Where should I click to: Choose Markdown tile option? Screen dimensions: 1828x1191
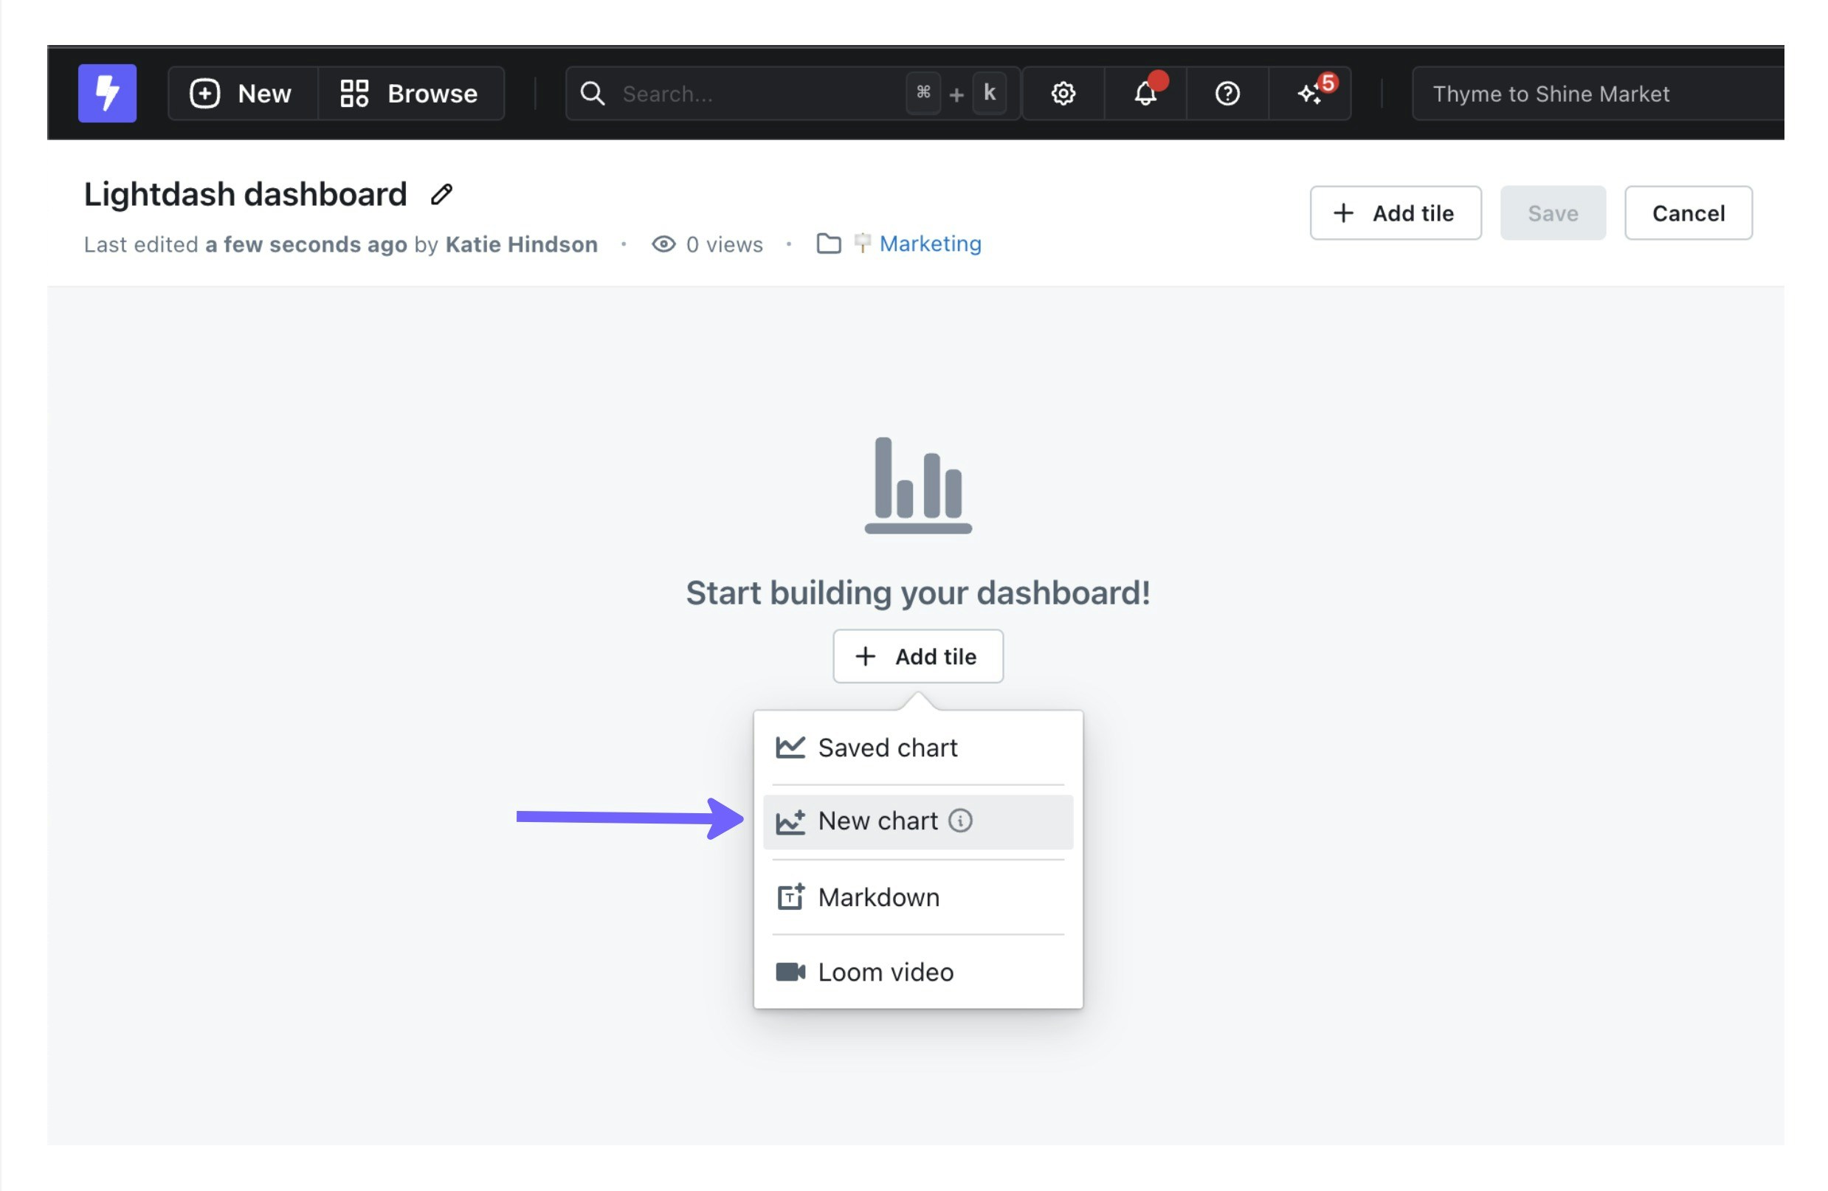click(x=878, y=897)
